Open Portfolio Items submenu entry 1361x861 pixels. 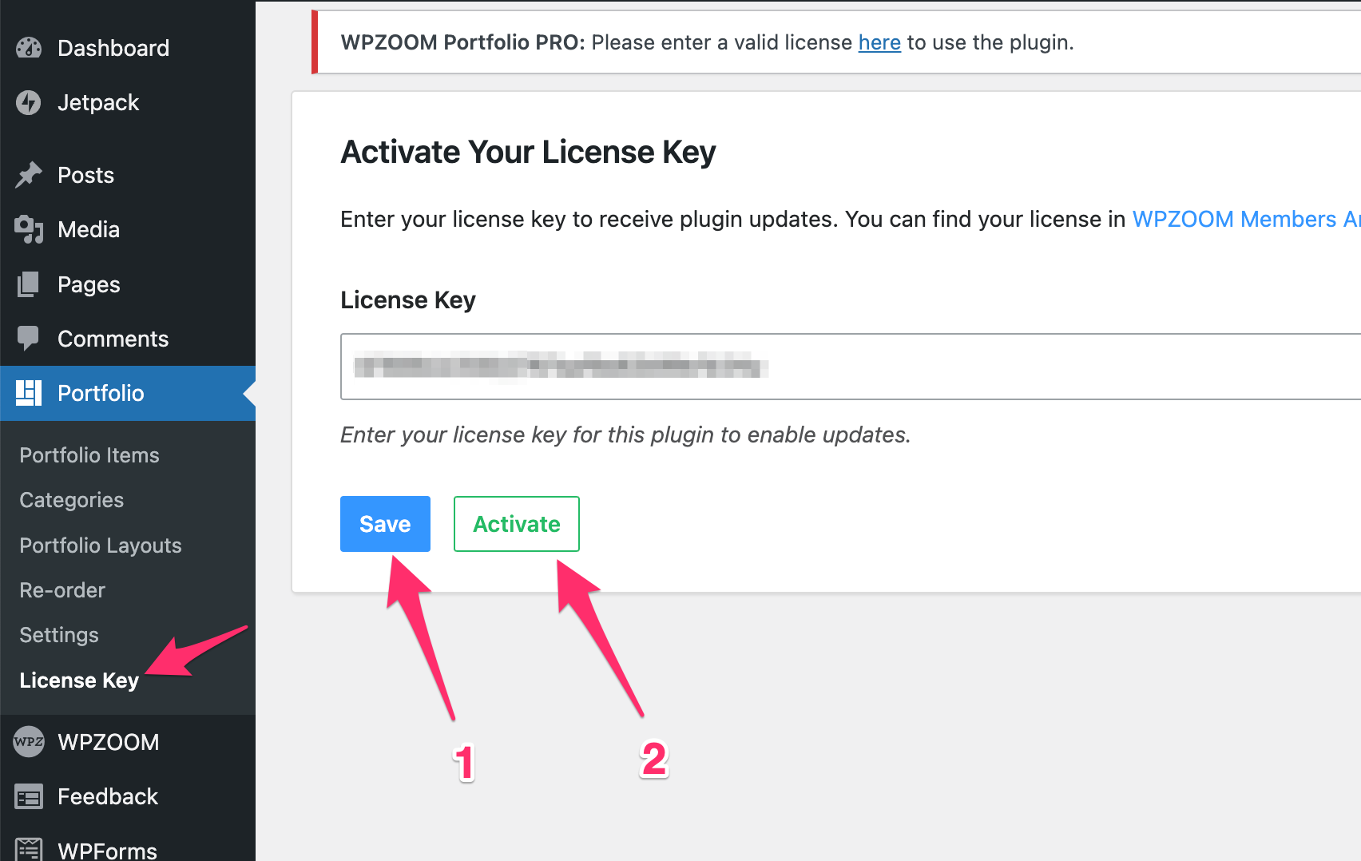(89, 455)
